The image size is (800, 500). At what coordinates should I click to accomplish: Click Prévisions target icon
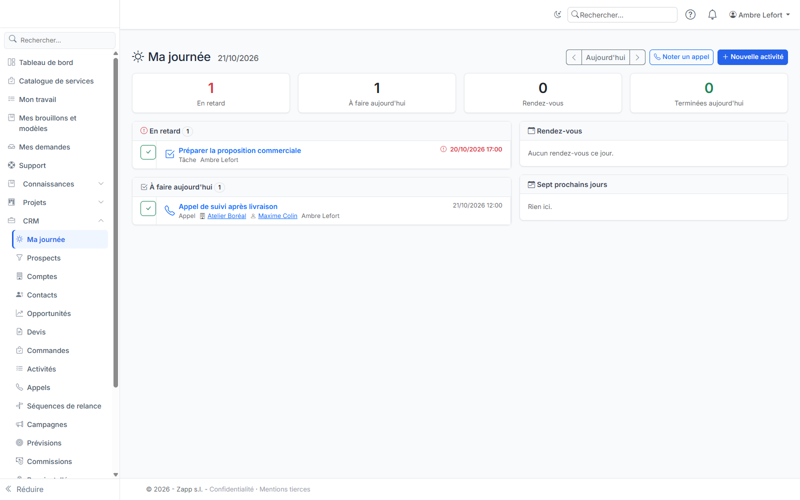click(19, 442)
